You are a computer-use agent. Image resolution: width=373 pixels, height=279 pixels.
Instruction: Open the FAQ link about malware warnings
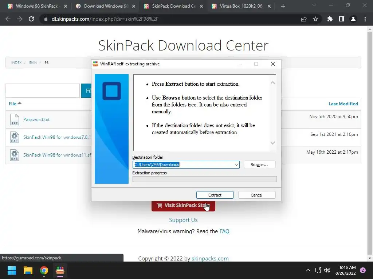point(224,231)
